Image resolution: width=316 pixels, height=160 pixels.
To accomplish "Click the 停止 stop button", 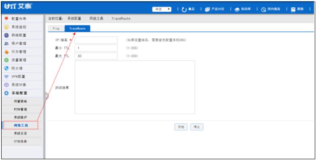I will (197, 127).
